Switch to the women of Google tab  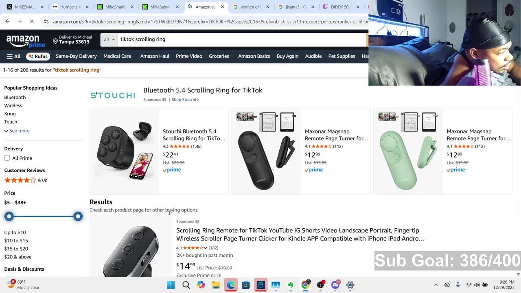coord(250,7)
